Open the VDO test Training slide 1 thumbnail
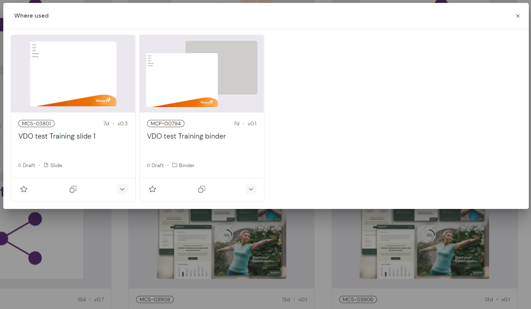The height and width of the screenshot is (309, 531). pos(73,74)
